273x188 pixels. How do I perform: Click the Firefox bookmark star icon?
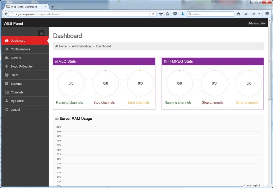[161, 14]
